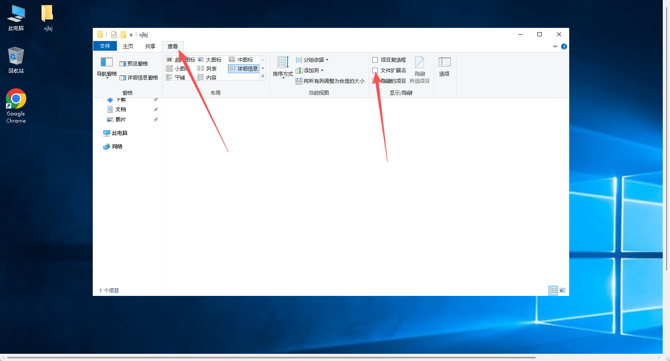Toggle the 详细信息窗格 details pane
This screenshot has width=670, height=361.
click(138, 78)
